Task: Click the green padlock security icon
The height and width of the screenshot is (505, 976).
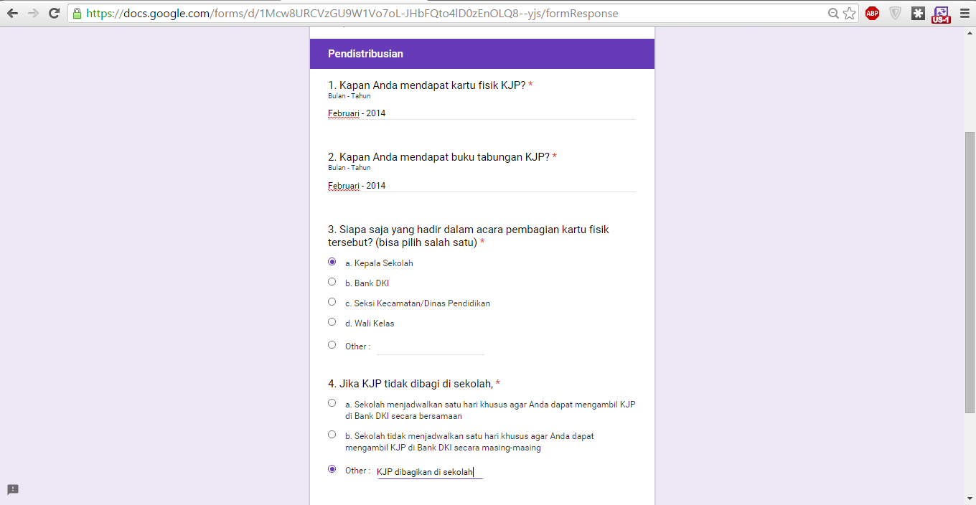Action: pyautogui.click(x=78, y=13)
